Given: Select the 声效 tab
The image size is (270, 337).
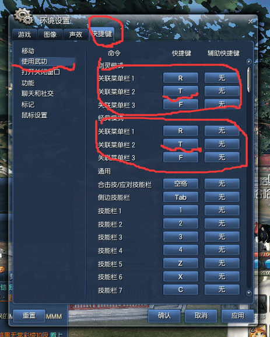Looking at the screenshot, I should coord(76,34).
